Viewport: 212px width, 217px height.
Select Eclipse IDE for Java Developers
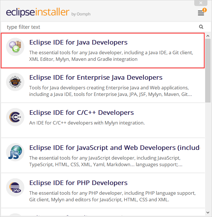tap(103, 51)
